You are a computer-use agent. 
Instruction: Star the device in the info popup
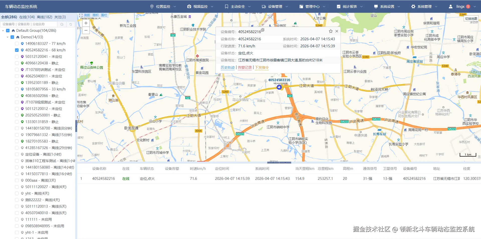pos(331,31)
